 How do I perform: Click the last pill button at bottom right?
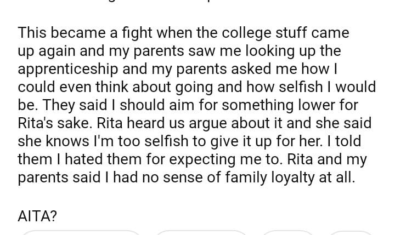[351, 232]
